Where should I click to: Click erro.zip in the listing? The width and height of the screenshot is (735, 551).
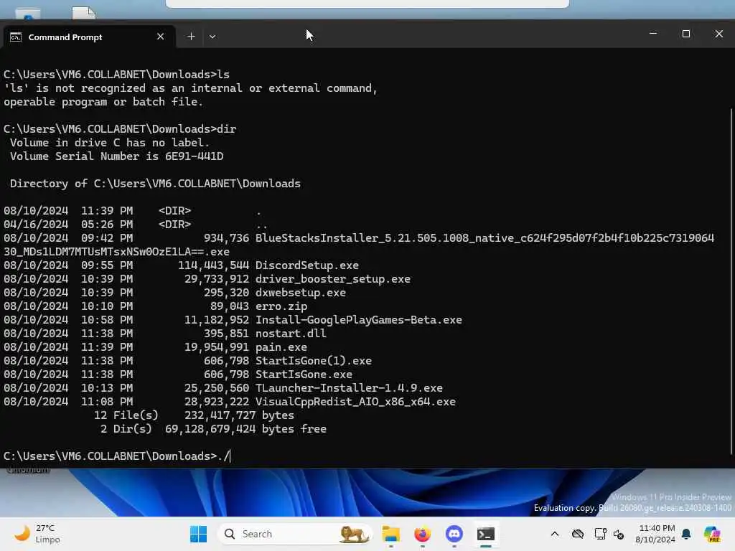tap(281, 306)
